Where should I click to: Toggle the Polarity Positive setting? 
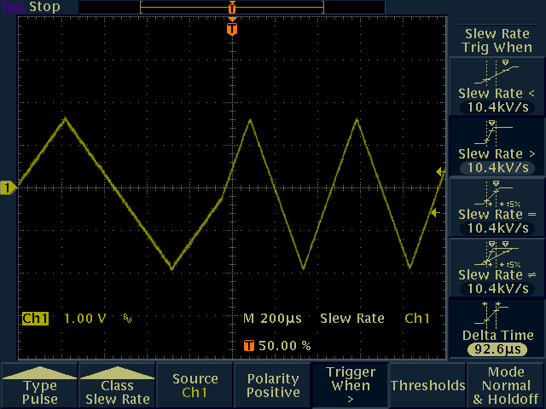273,385
